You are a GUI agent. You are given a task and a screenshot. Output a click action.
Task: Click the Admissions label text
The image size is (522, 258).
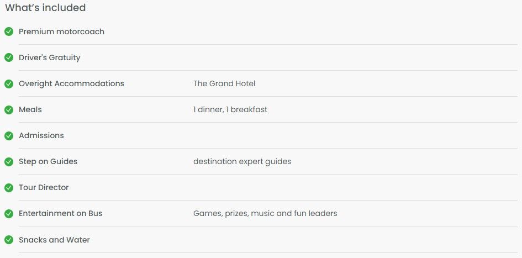[41, 135]
